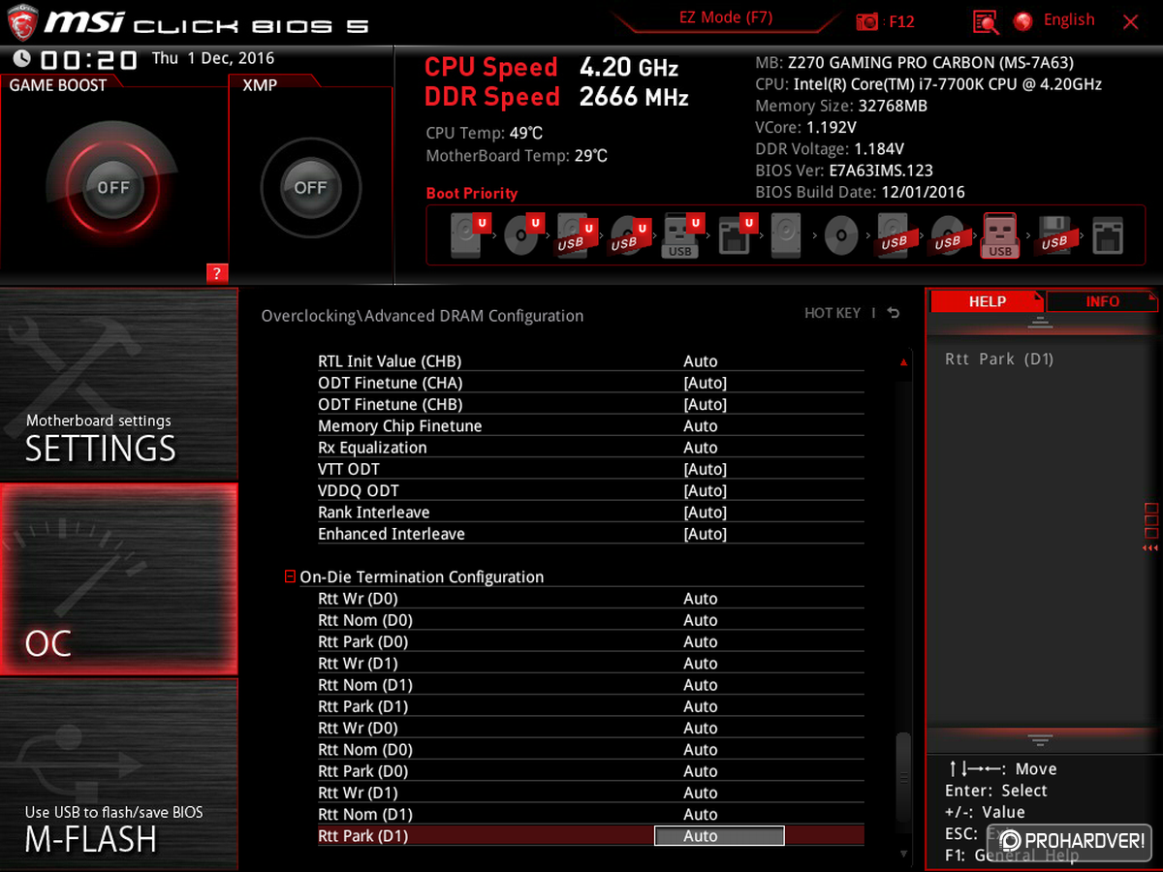Open the Rank Interleave value dropdown
The width and height of the screenshot is (1163, 872).
click(x=706, y=513)
